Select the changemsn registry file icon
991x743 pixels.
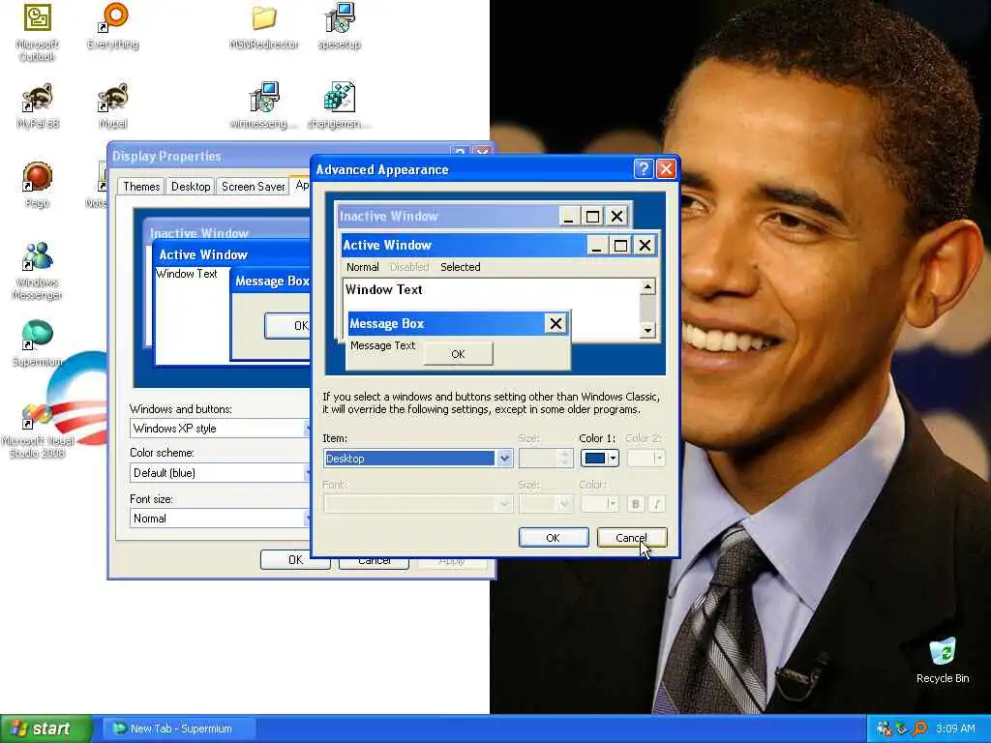click(x=340, y=106)
